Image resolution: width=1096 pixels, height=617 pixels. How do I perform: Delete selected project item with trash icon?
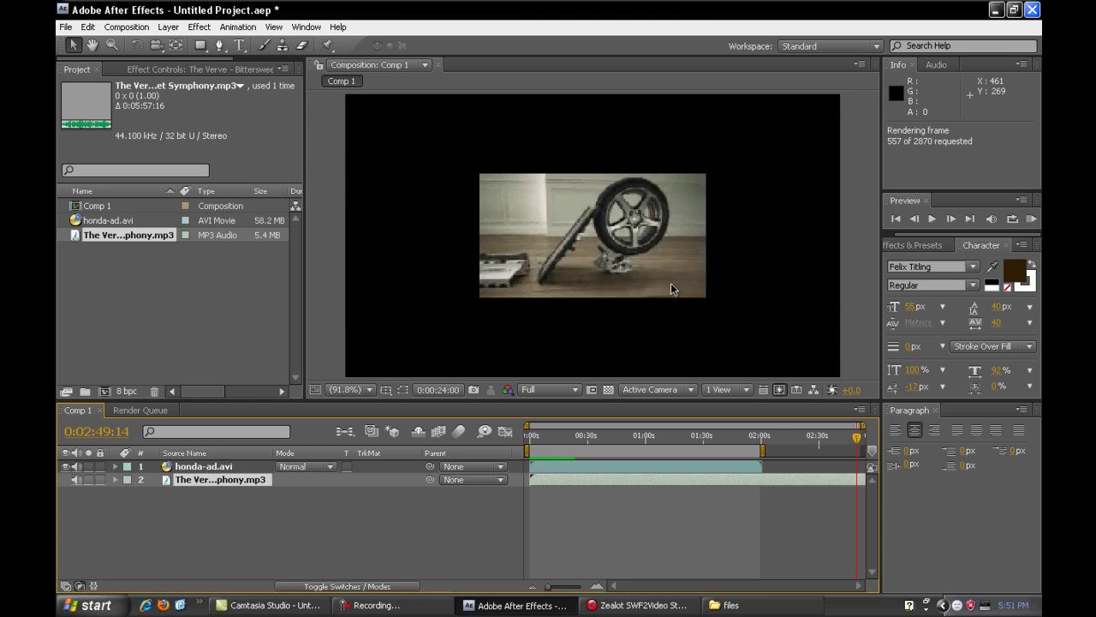(154, 392)
